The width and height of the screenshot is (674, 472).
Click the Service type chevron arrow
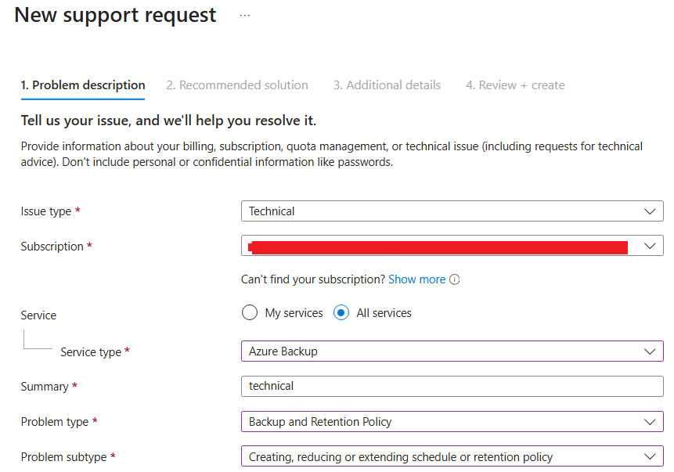click(x=650, y=351)
